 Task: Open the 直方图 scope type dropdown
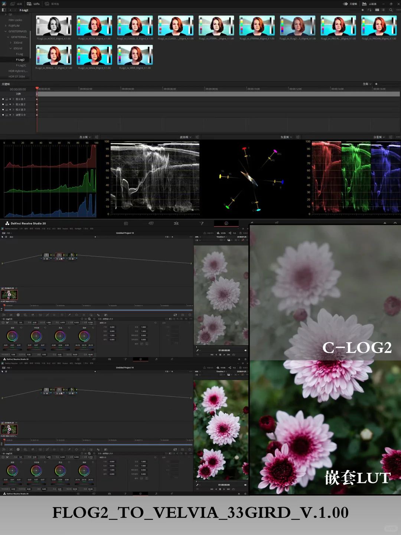point(85,137)
